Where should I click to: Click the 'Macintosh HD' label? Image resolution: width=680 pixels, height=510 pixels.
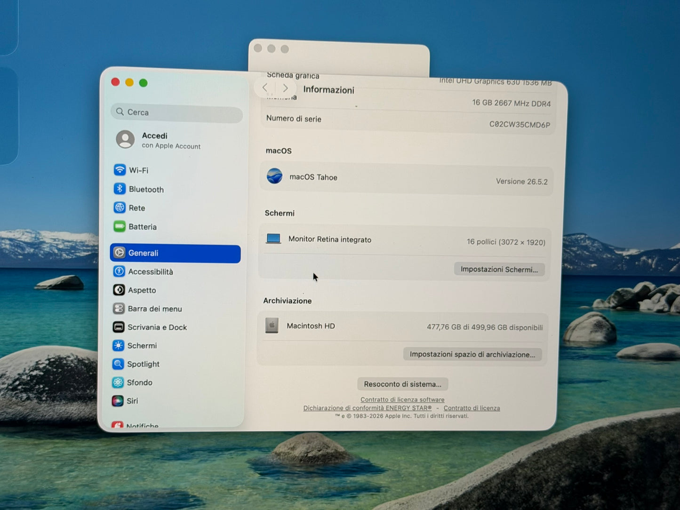click(x=311, y=326)
